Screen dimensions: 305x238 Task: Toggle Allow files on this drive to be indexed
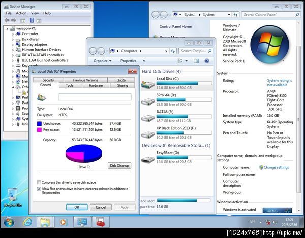[x=39, y=189]
